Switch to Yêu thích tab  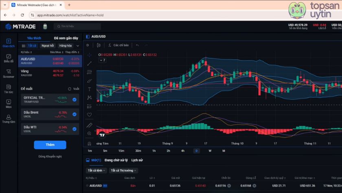point(34,38)
